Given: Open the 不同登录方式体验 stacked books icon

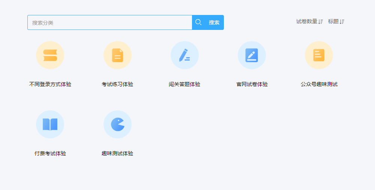Looking at the screenshot, I should [x=50, y=55].
